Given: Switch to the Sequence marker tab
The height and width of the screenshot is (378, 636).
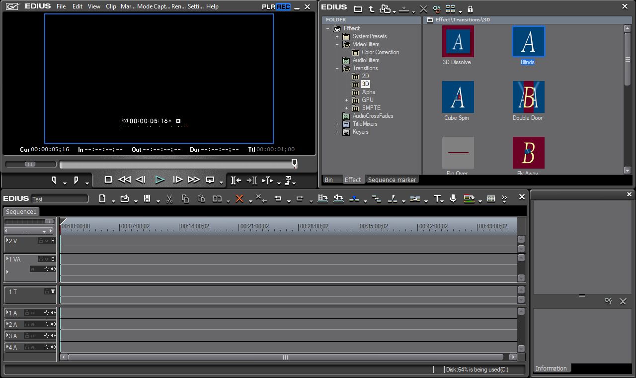Looking at the screenshot, I should pos(392,180).
